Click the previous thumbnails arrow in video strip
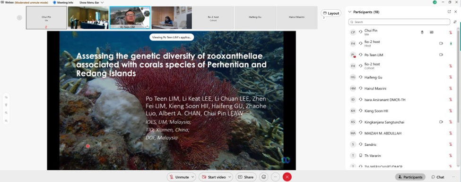 (19, 17)
